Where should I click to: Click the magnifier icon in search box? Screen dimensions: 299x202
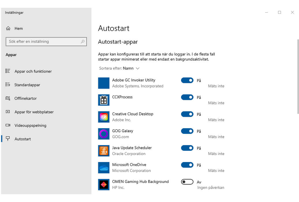coord(82,41)
